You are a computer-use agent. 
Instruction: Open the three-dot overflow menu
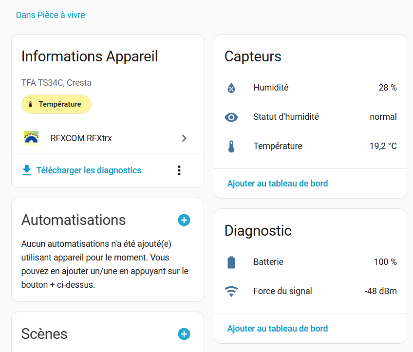(179, 170)
